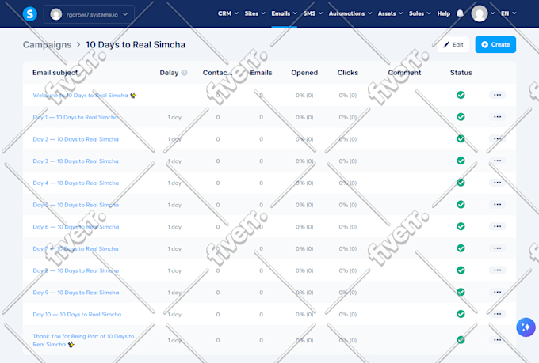Open actions menu for Day 1 email
This screenshot has height=363, width=539.
pos(497,117)
